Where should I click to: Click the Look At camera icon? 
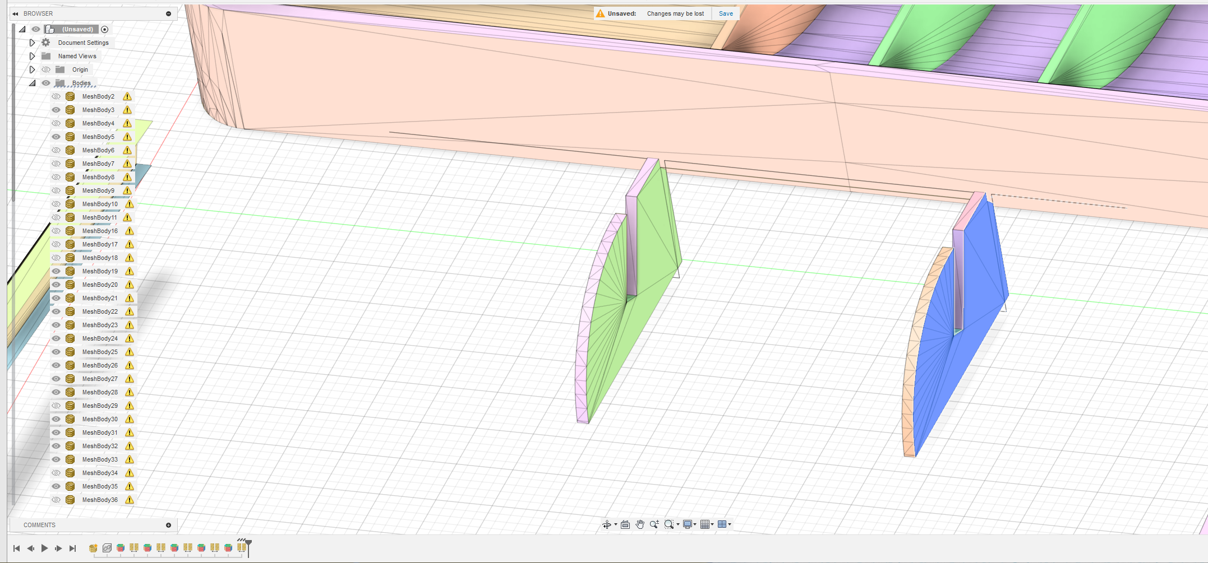click(x=625, y=525)
